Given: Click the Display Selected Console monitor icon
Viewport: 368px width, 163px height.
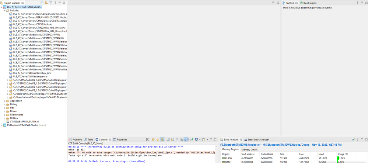Looking at the screenshot, I should (197, 139).
